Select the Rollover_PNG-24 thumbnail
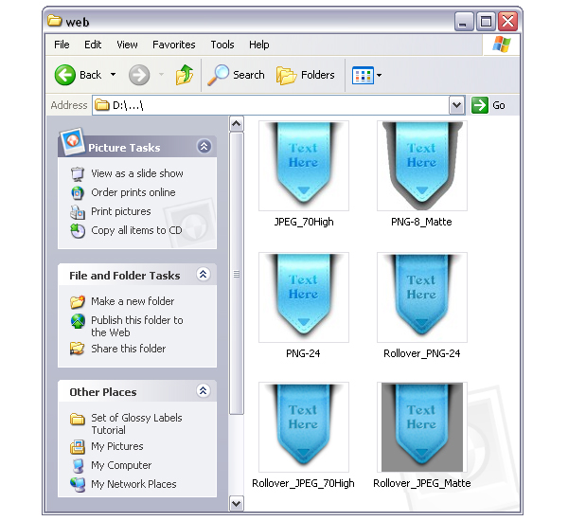 [x=422, y=297]
